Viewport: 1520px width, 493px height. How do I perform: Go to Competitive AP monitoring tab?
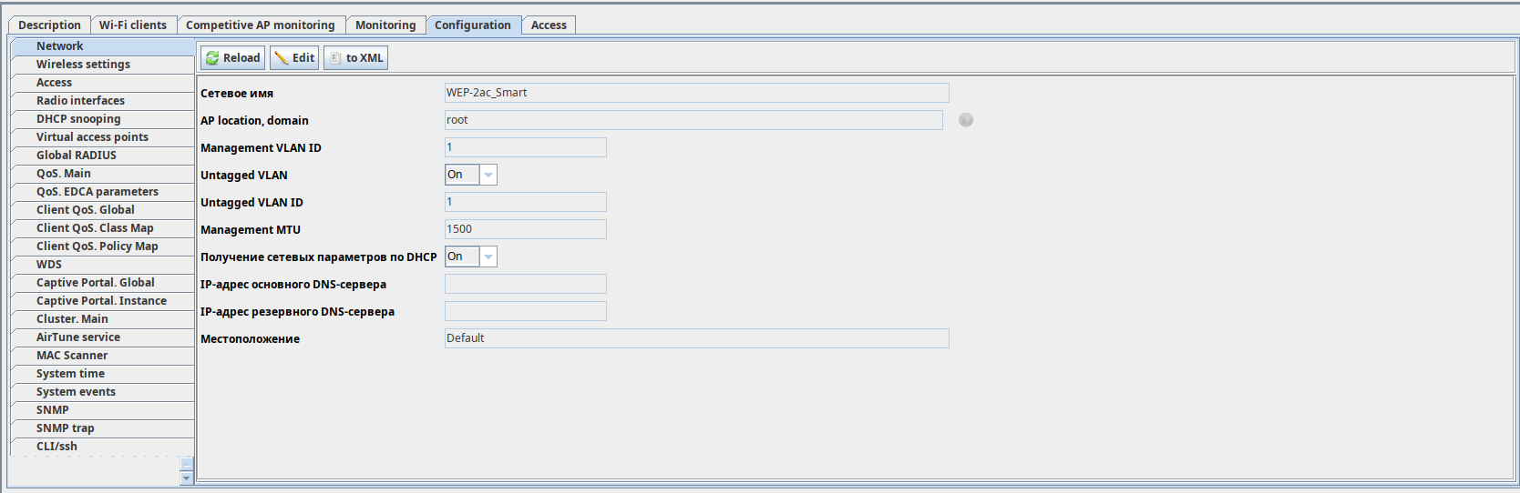tap(261, 25)
